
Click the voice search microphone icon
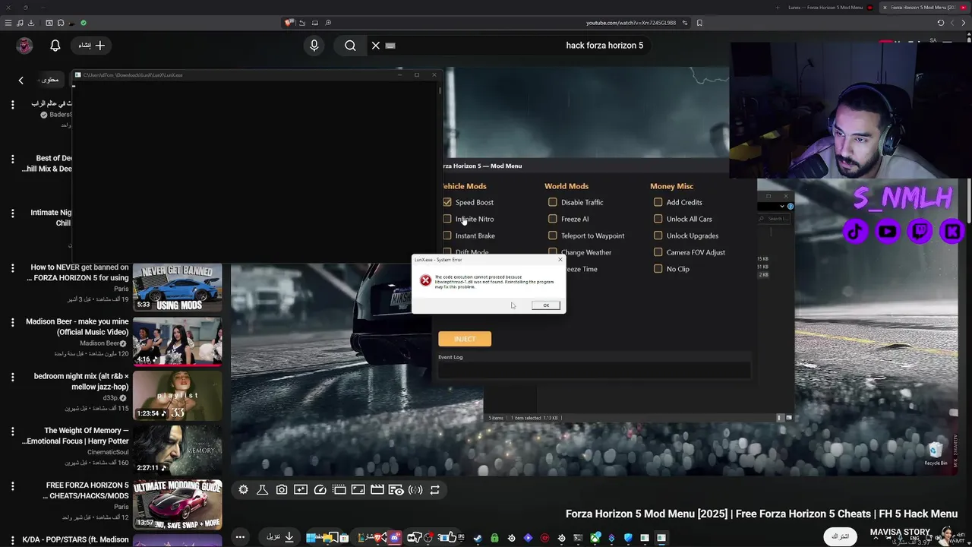click(314, 46)
